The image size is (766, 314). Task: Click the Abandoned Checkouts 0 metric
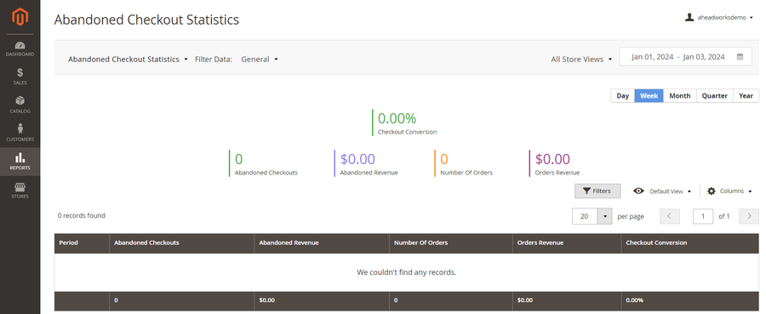click(x=264, y=163)
